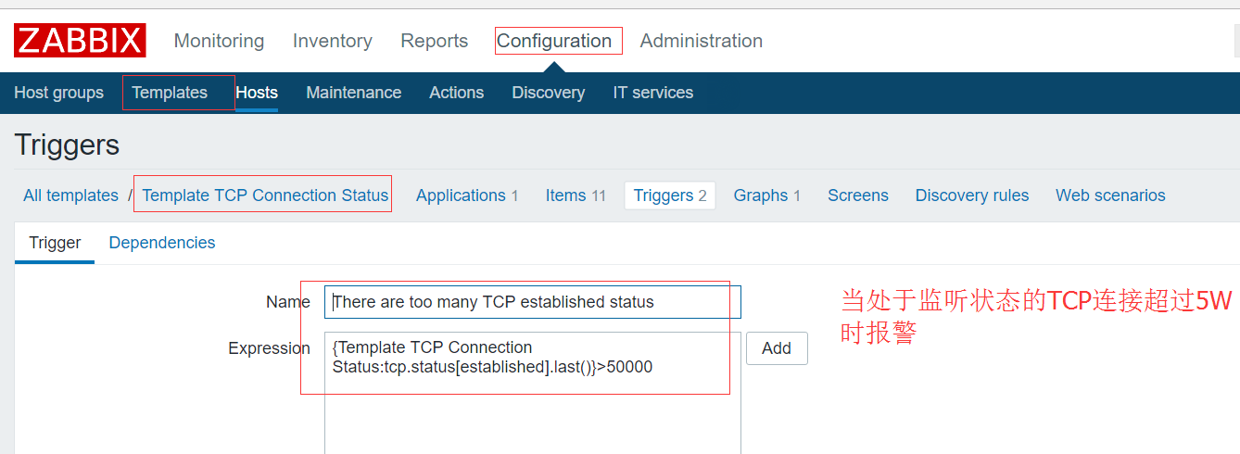Open the Screens link
Image resolution: width=1240 pixels, height=454 pixels.
(858, 195)
